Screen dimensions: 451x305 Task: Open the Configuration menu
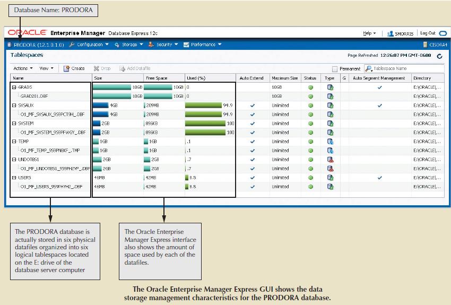click(93, 45)
